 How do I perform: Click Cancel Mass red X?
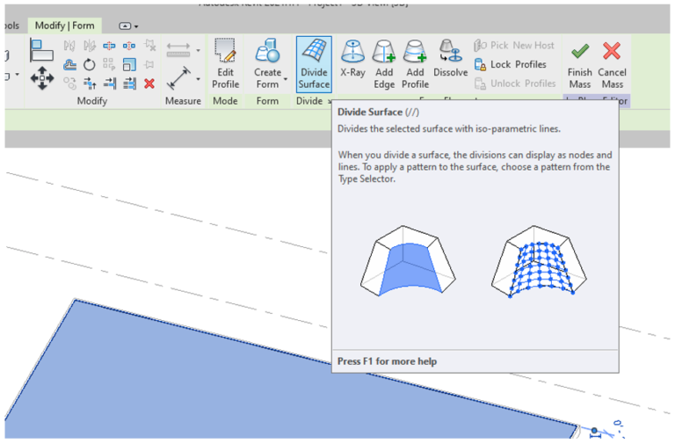click(612, 64)
